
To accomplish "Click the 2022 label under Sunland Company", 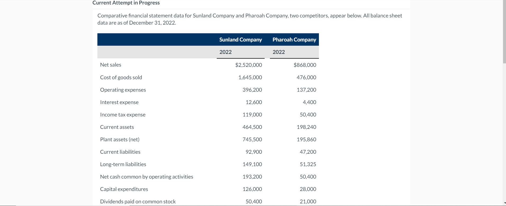I will 225,52.
